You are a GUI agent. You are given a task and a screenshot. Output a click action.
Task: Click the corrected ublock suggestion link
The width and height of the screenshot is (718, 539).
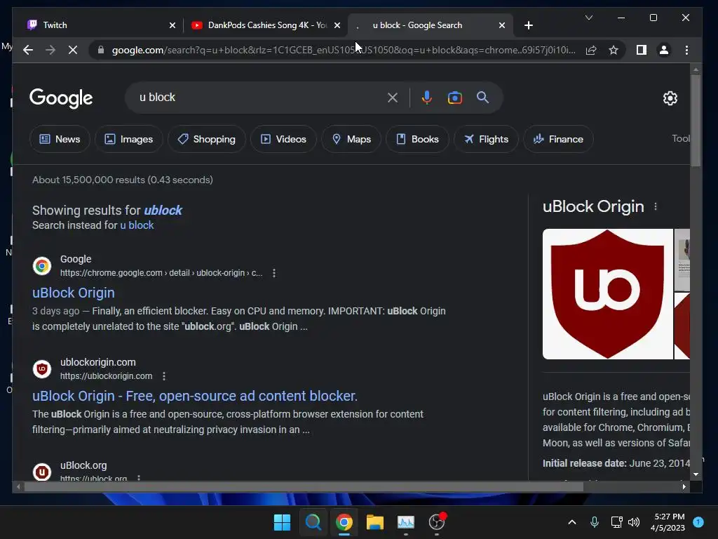point(163,211)
